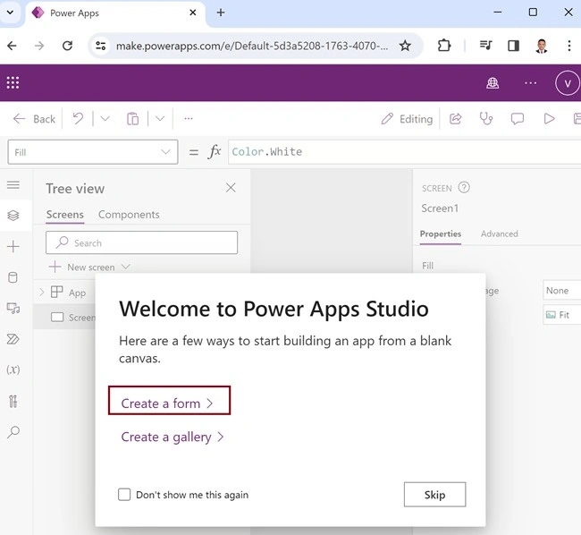Open the Data cylinder icon

tap(13, 277)
